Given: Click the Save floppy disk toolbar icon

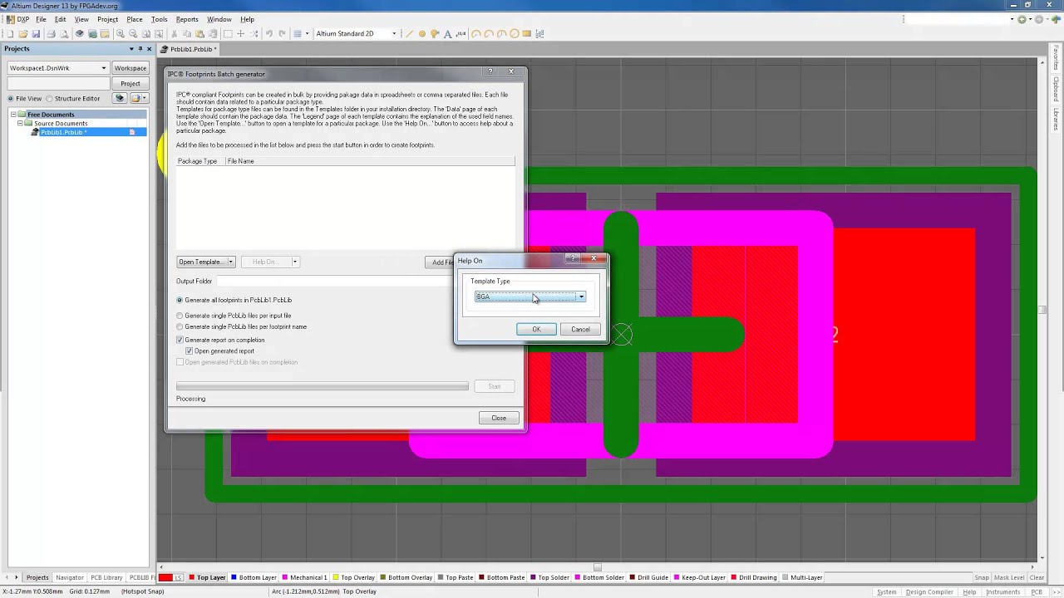Looking at the screenshot, I should point(36,34).
